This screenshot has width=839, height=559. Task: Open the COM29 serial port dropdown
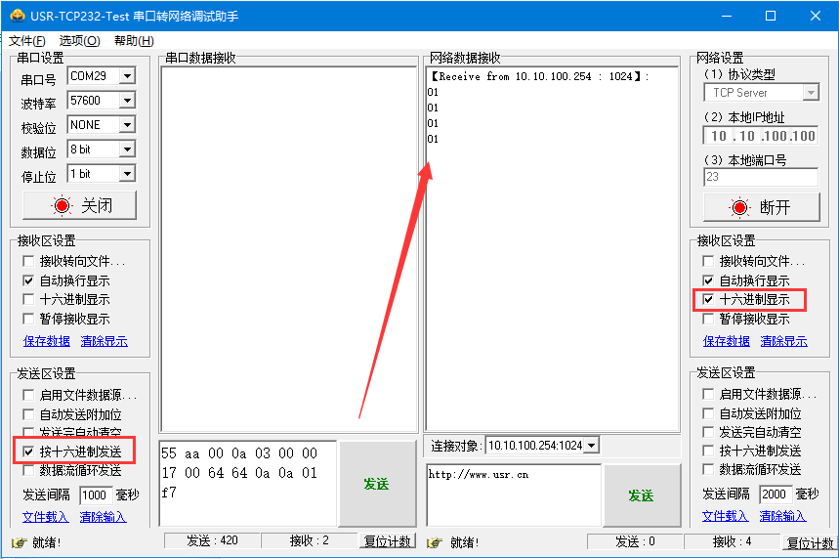[x=127, y=76]
